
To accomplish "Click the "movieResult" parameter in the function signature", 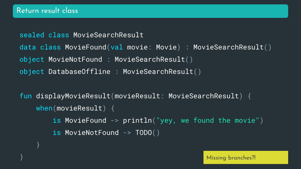I will [137, 96].
